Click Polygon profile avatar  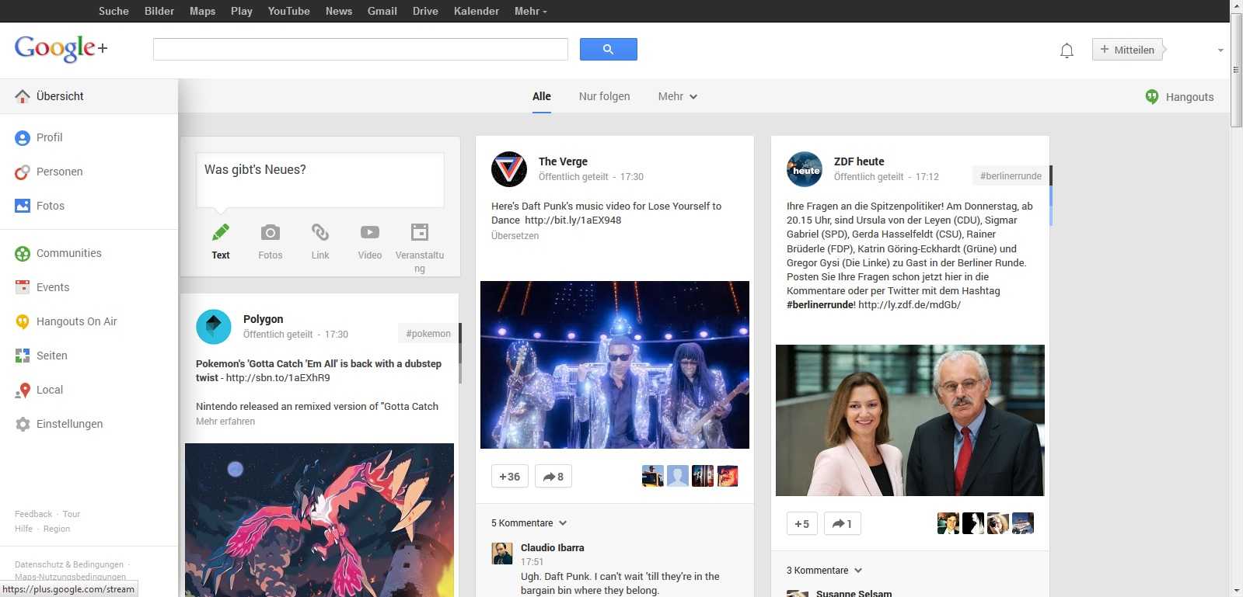[214, 326]
